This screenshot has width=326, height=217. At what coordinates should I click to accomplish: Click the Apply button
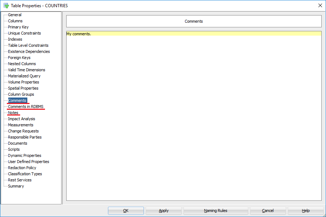coord(164,211)
